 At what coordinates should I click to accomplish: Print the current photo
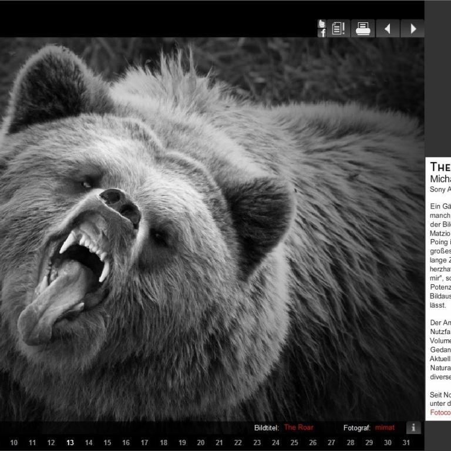(x=363, y=28)
